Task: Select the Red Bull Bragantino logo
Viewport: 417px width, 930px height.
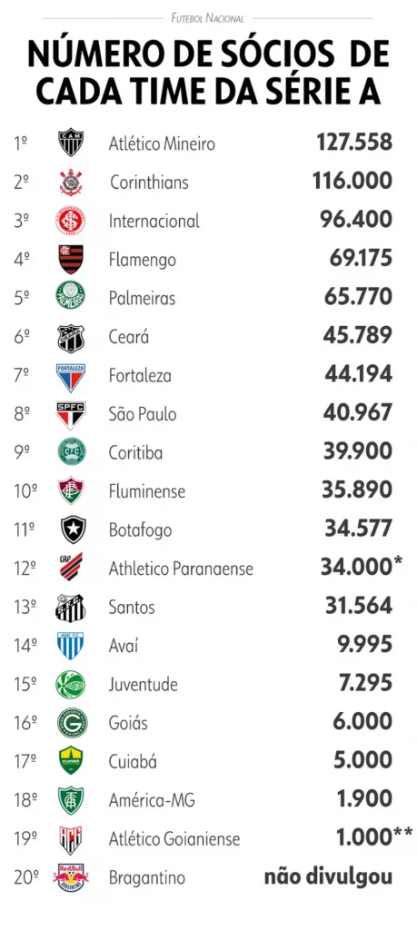Action: [71, 878]
